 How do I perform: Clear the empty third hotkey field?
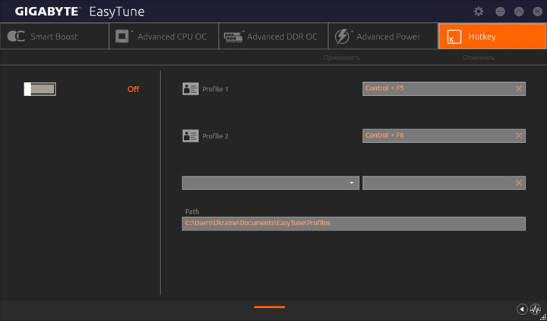coord(519,183)
